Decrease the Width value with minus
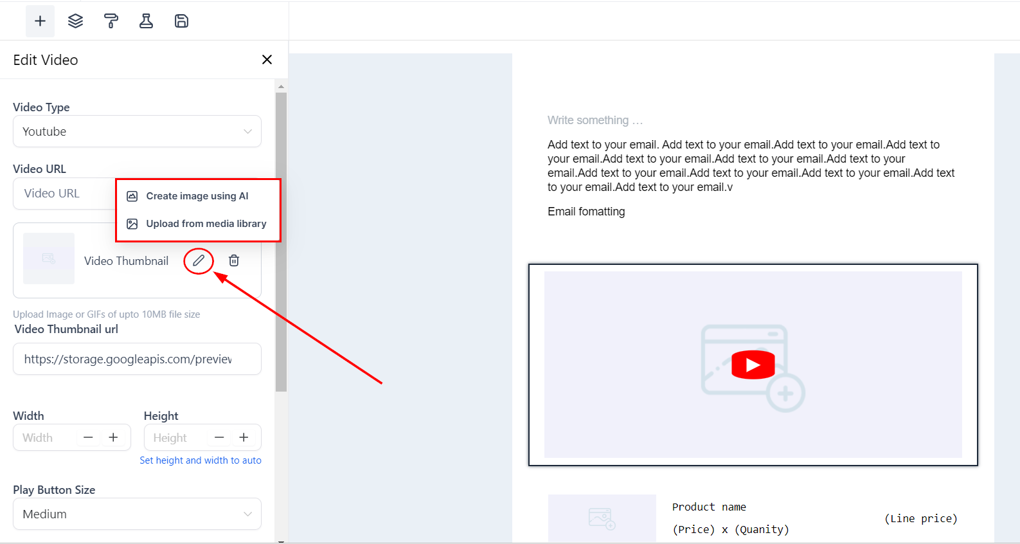This screenshot has width=1020, height=544. coord(89,438)
